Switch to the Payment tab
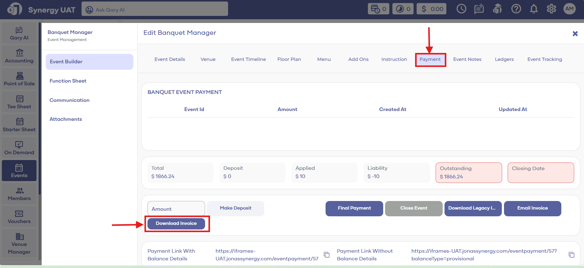This screenshot has height=268, width=584. point(430,59)
